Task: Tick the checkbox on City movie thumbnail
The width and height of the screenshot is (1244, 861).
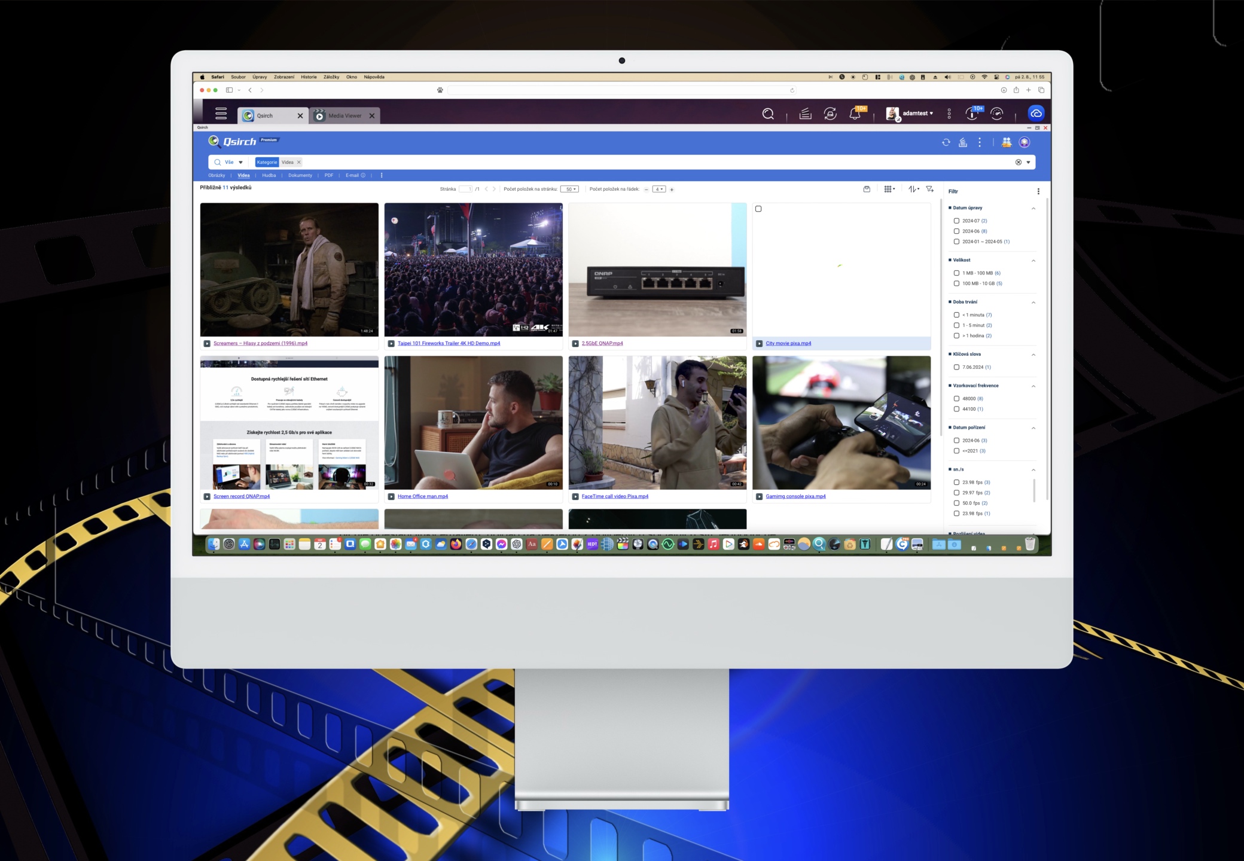Action: pos(758,209)
